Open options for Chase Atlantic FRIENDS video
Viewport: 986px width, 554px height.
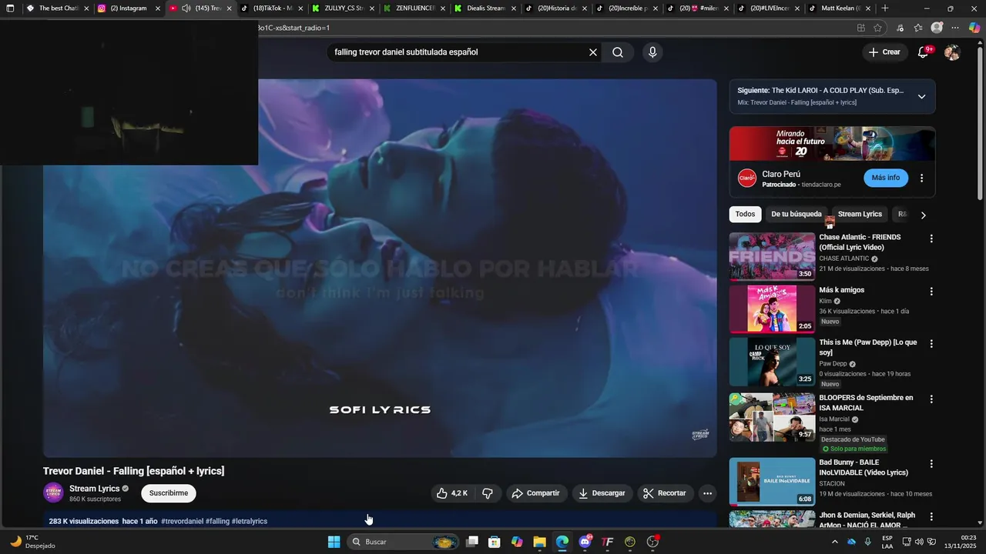(931, 239)
